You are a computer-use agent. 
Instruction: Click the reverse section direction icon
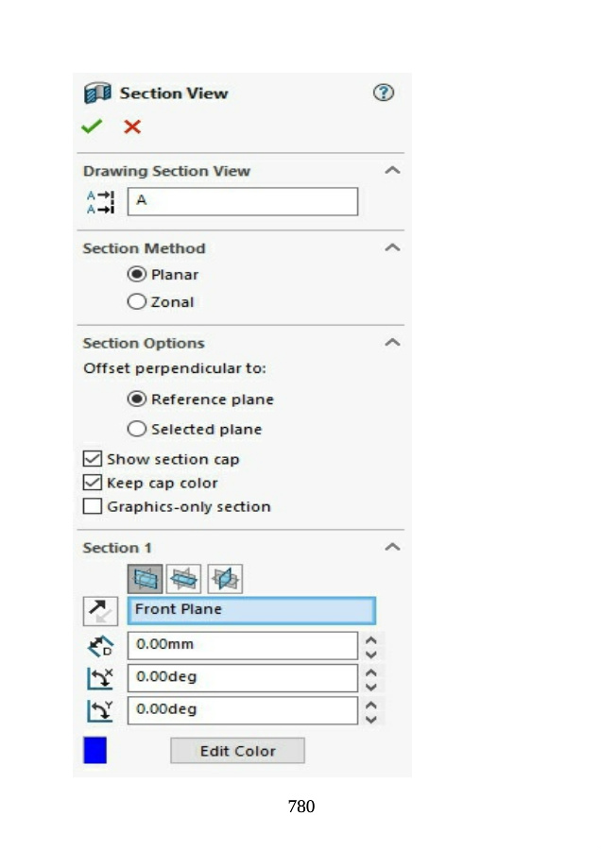pos(100,611)
